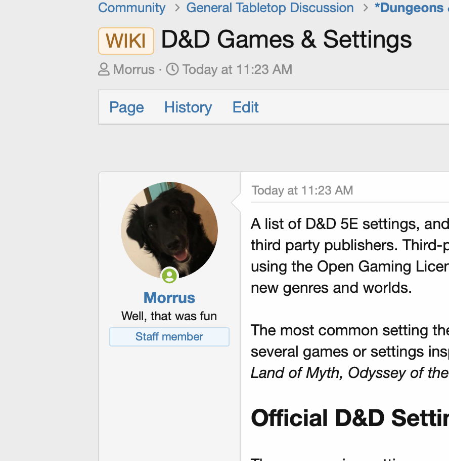Click the author user icon under title
Viewport: 449px width, 461px height.
104,69
